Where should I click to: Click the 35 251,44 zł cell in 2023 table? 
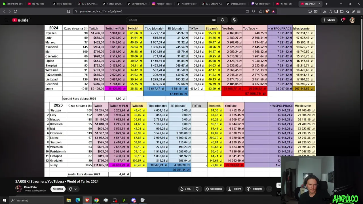[169, 170]
